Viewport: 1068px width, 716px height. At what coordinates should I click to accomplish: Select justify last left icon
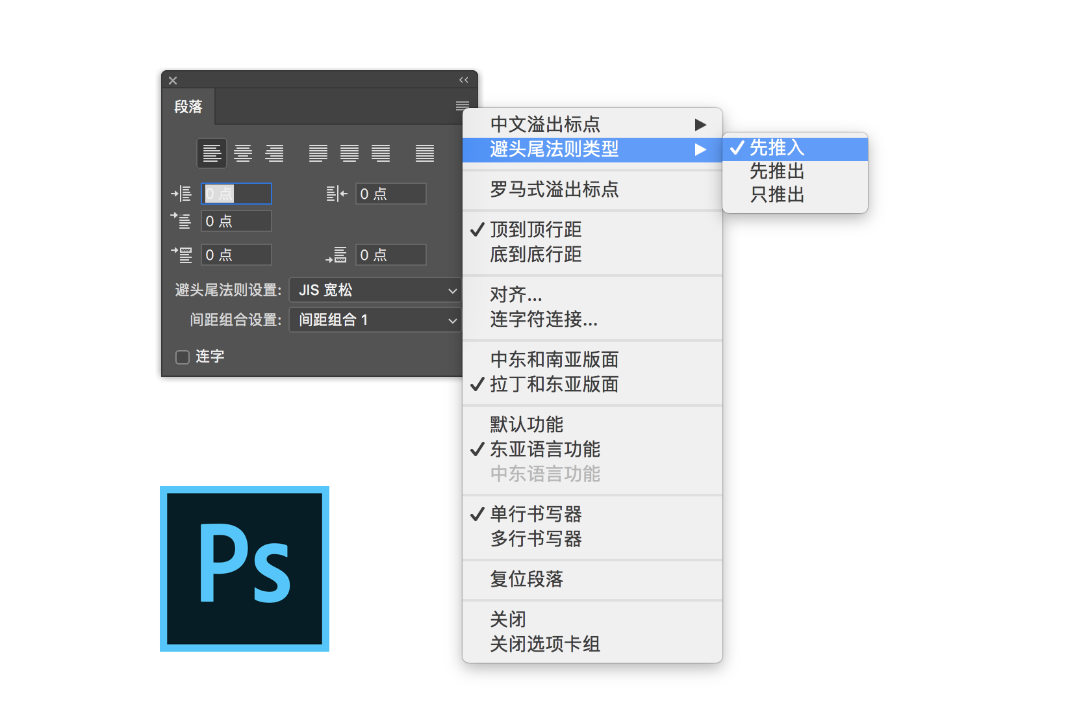pyautogui.click(x=318, y=153)
